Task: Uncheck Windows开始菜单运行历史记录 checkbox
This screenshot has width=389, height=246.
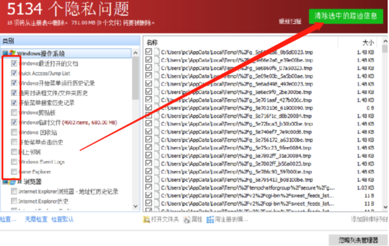Action: click(x=14, y=83)
